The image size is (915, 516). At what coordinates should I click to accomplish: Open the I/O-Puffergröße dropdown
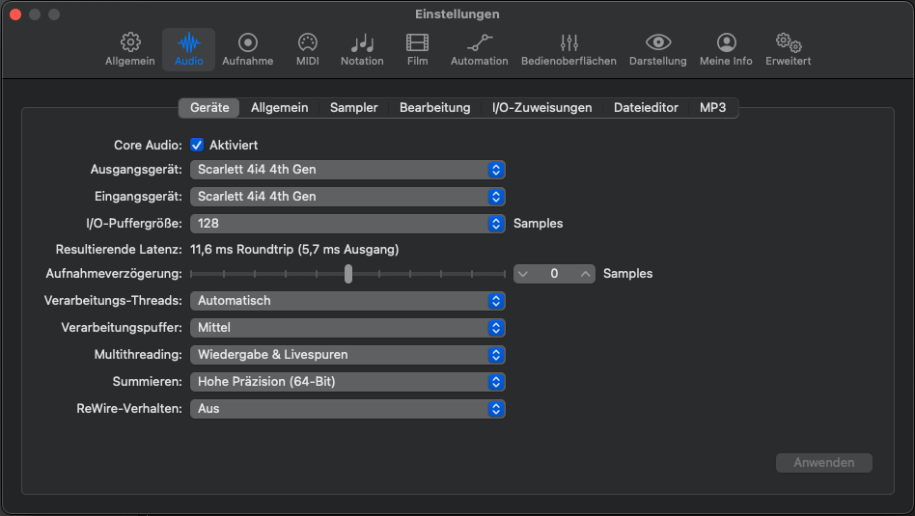(x=347, y=224)
